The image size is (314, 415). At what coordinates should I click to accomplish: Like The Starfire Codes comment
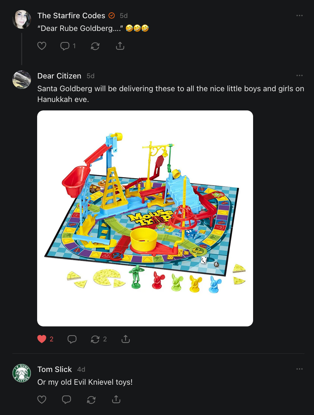pos(42,46)
